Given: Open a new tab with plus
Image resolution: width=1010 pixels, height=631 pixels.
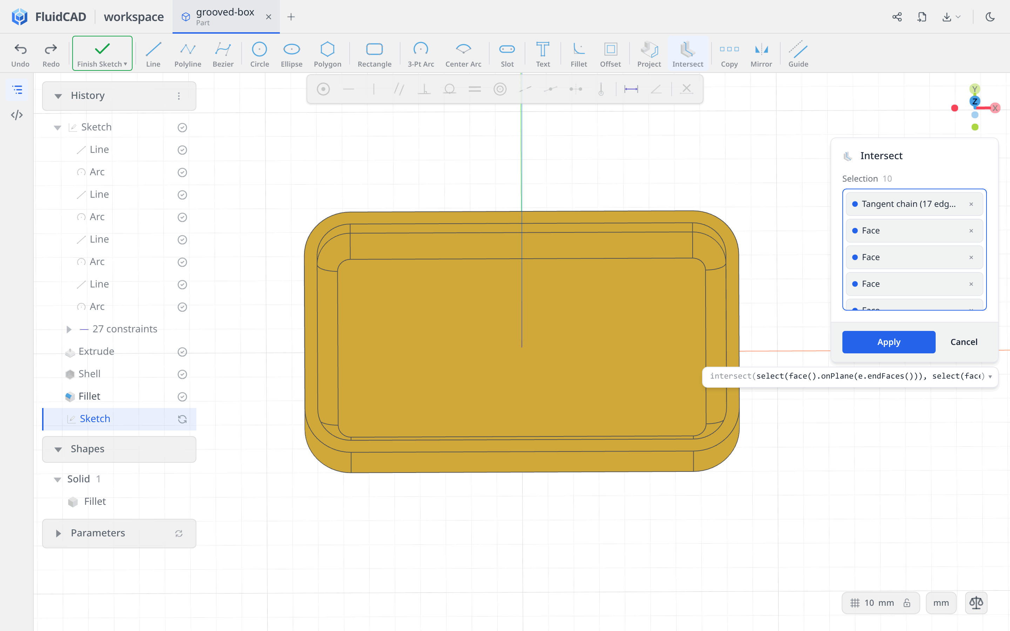Looking at the screenshot, I should point(291,17).
